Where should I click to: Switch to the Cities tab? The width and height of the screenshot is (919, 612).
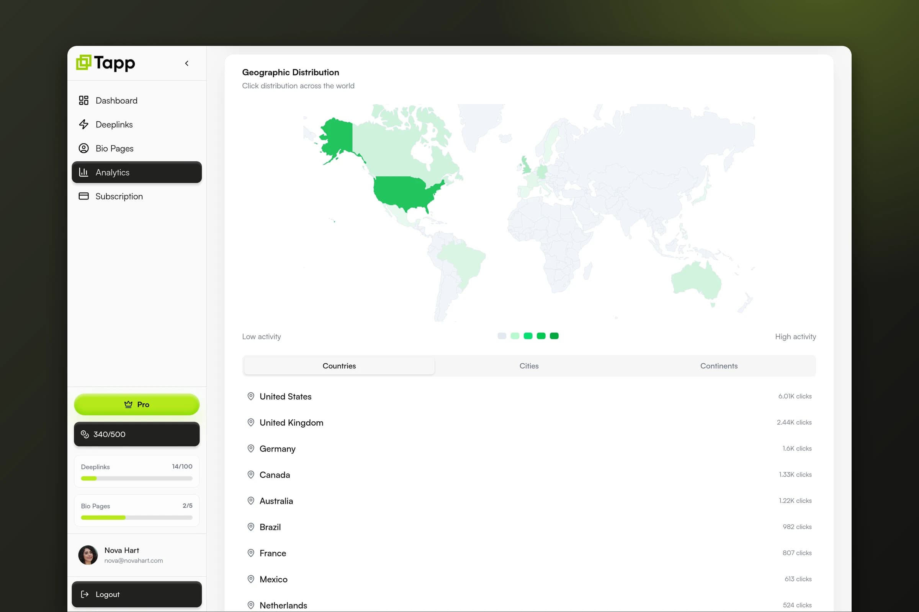click(x=529, y=366)
